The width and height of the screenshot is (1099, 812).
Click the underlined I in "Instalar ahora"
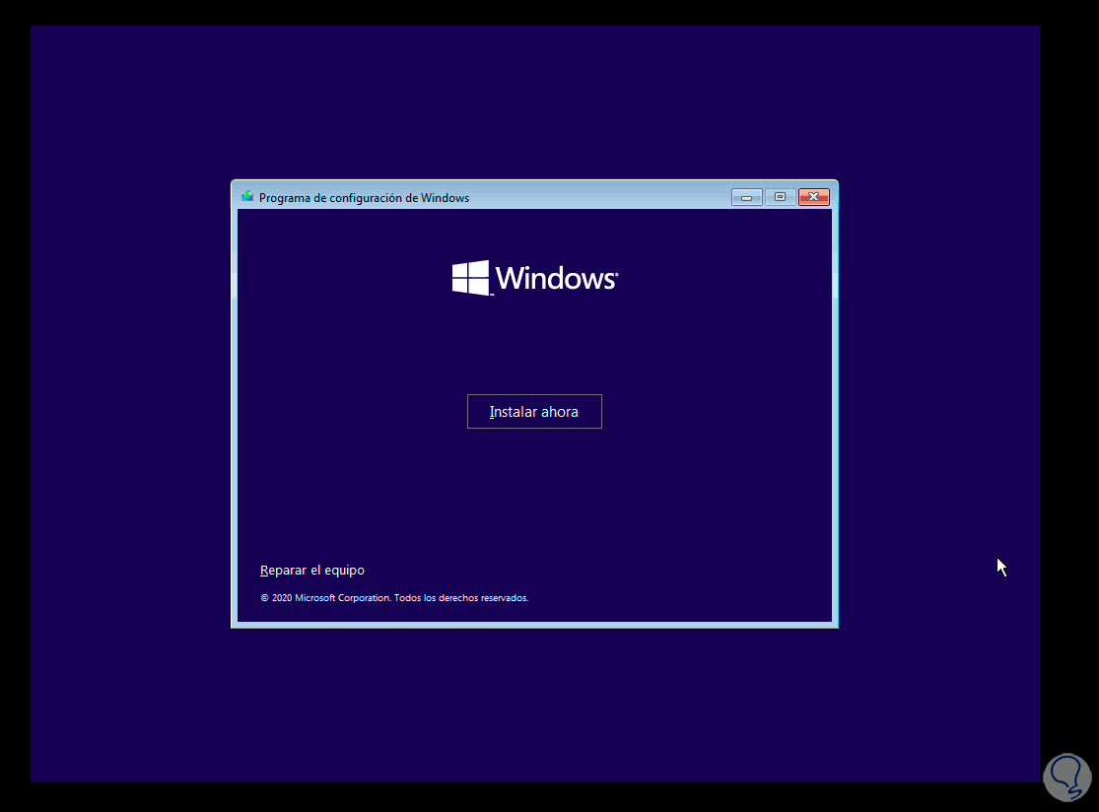[x=493, y=411]
